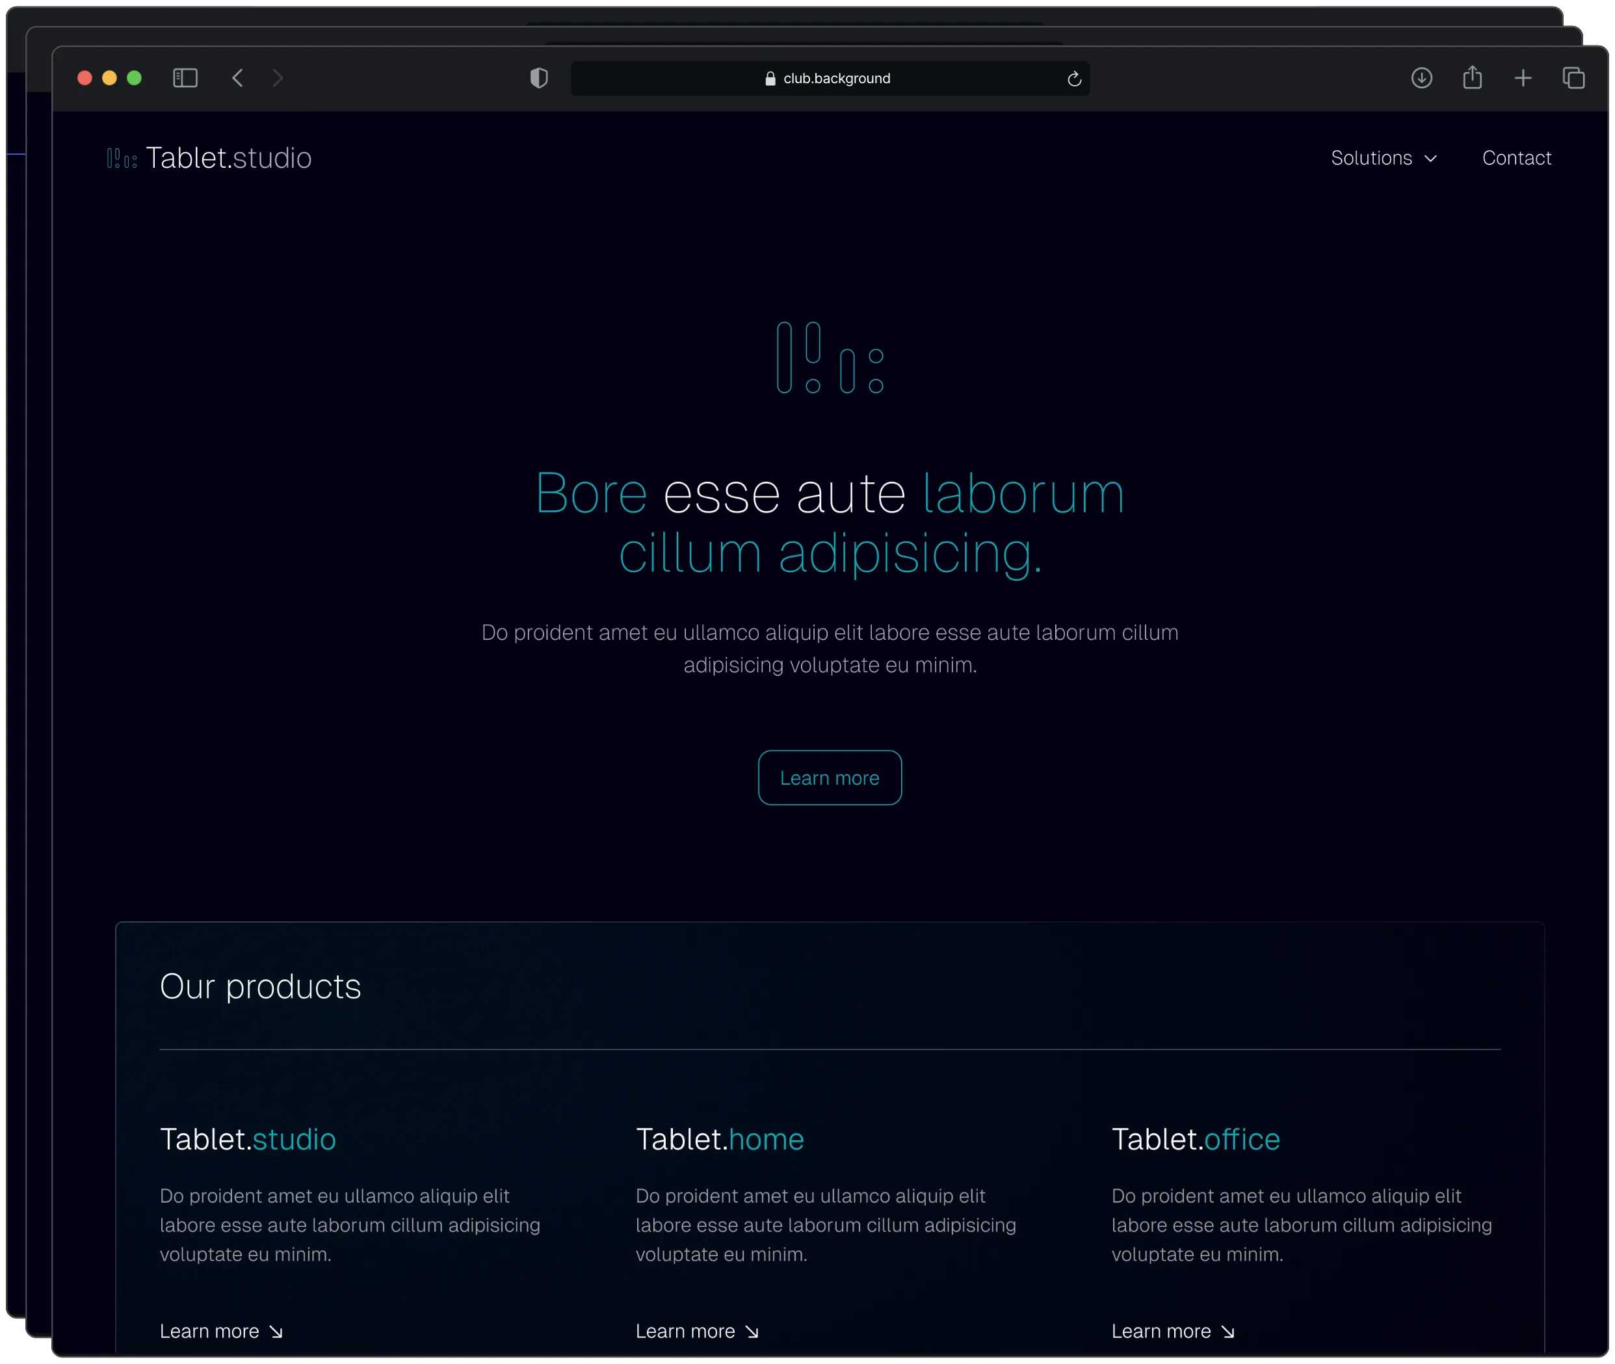Click the small logo icon beside Tablet.studio header
The height and width of the screenshot is (1364, 1615).
click(x=122, y=159)
